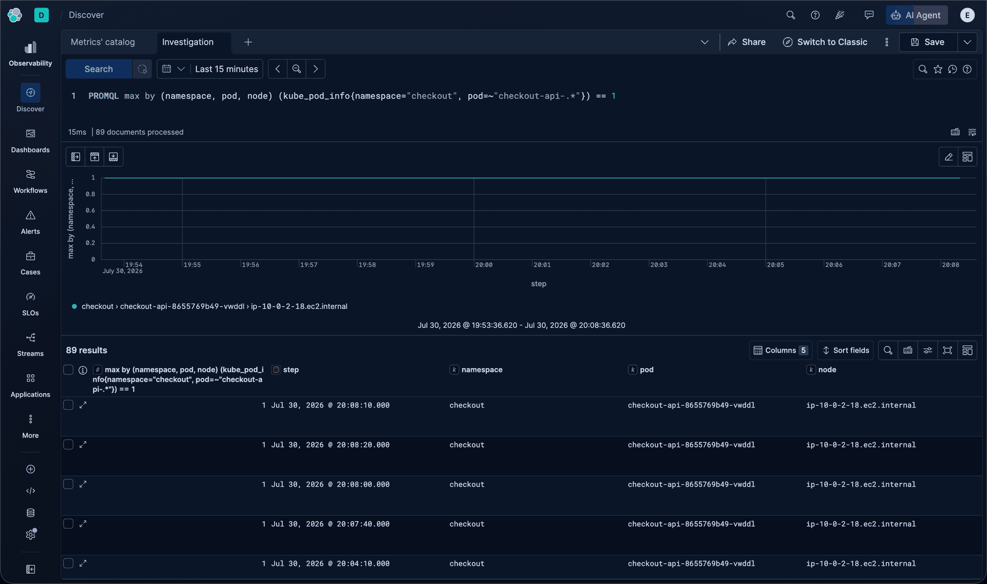Expand the 20:07:40.000 row details

(83, 523)
